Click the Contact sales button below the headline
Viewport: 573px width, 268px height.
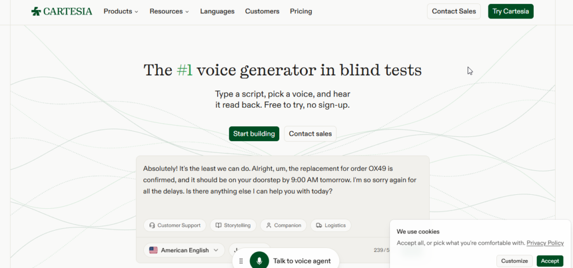click(310, 134)
